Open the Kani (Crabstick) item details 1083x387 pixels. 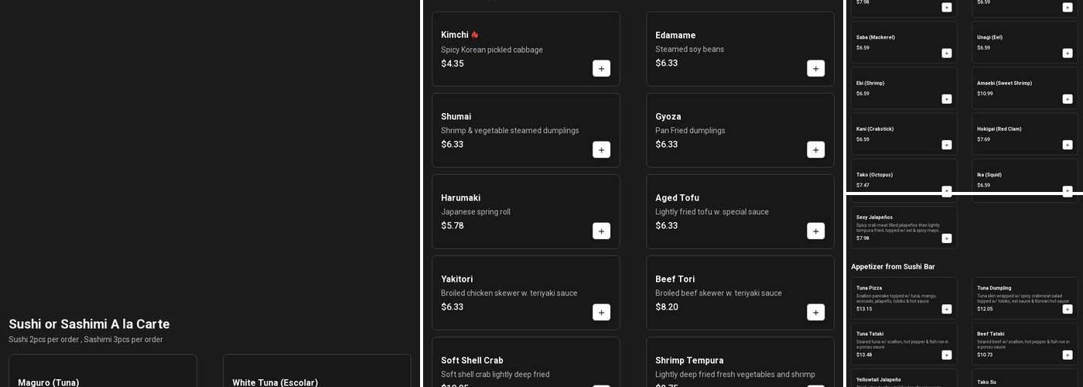pos(897,133)
